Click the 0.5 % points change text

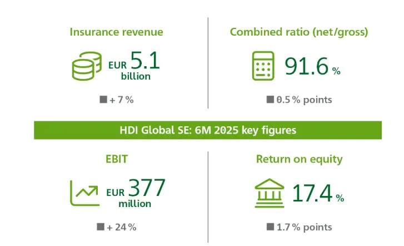point(305,100)
